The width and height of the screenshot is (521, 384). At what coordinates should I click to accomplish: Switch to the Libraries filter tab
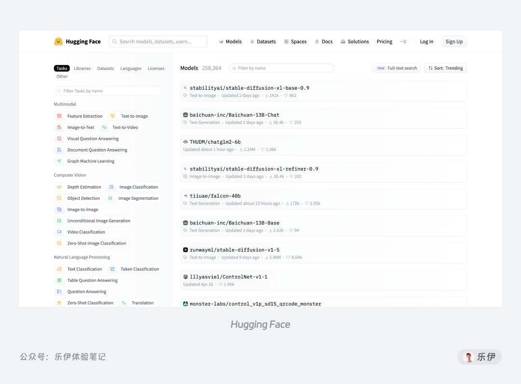pyautogui.click(x=82, y=69)
